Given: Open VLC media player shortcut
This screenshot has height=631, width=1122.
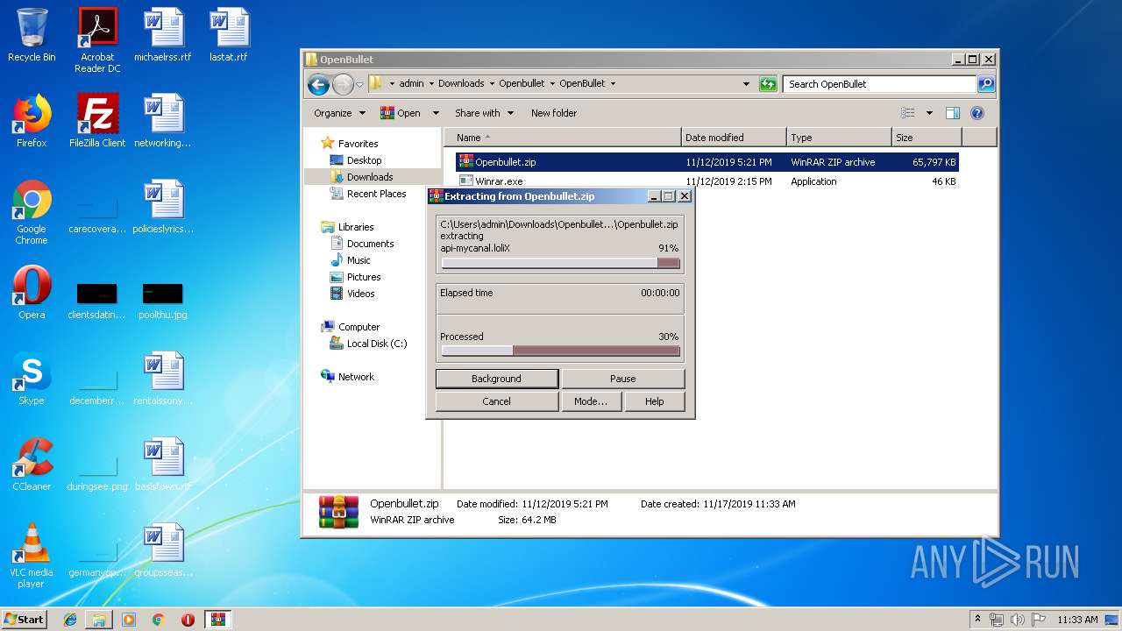Looking at the screenshot, I should click(x=32, y=557).
